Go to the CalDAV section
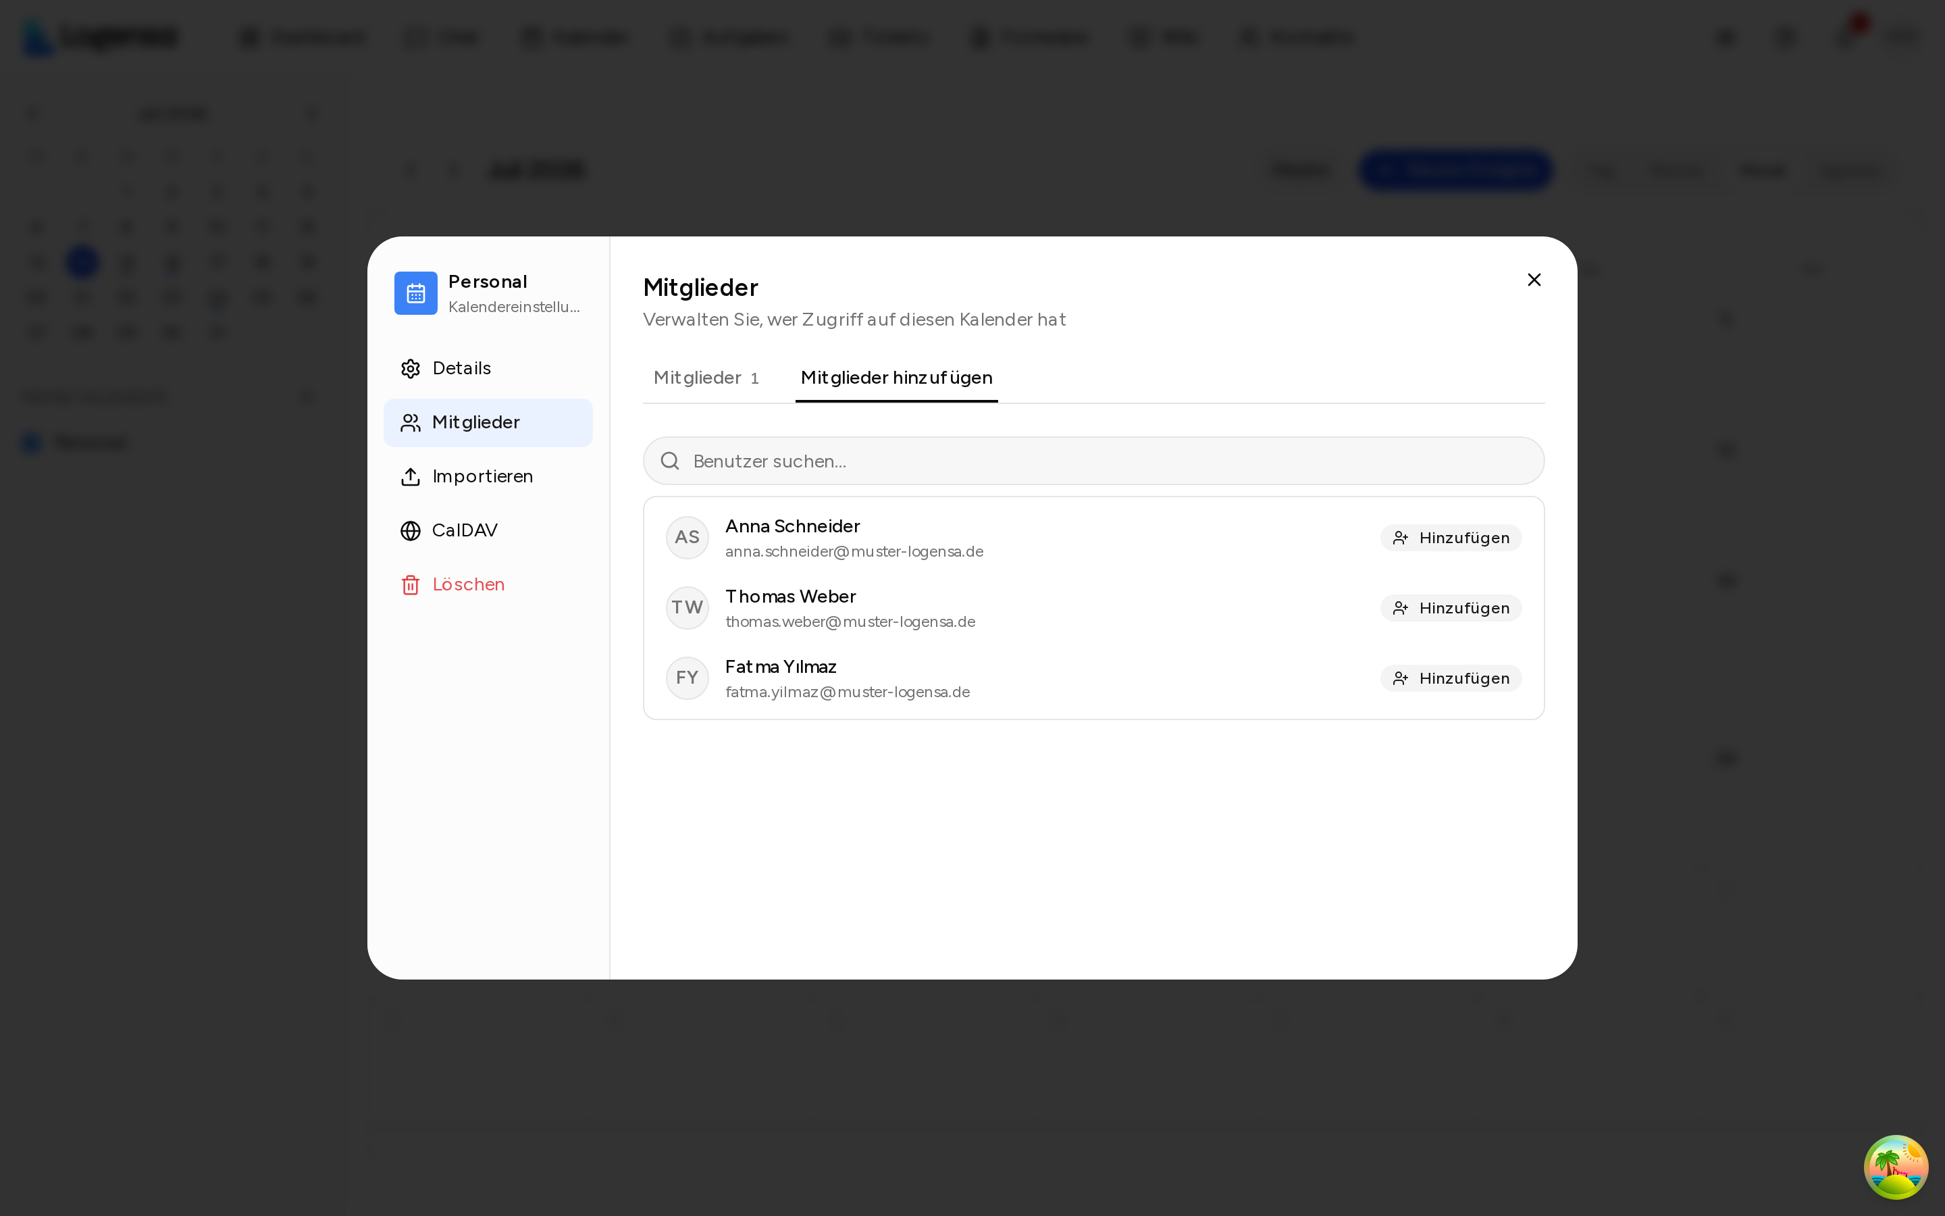 coord(488,530)
